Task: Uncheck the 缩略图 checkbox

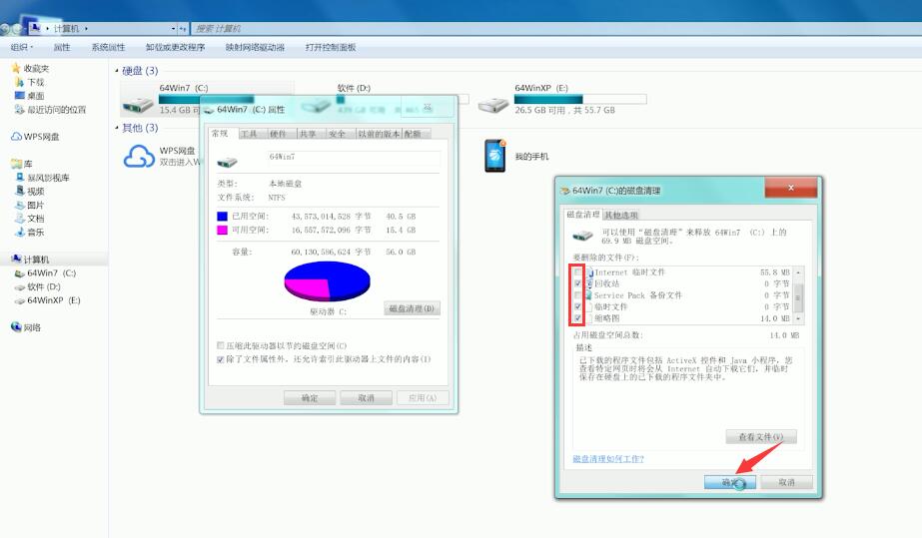Action: coord(577,317)
